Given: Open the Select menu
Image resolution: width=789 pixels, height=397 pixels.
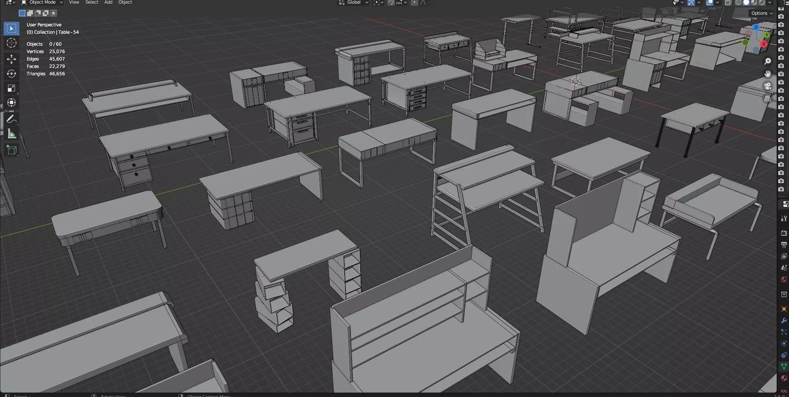Looking at the screenshot, I should (x=92, y=2).
